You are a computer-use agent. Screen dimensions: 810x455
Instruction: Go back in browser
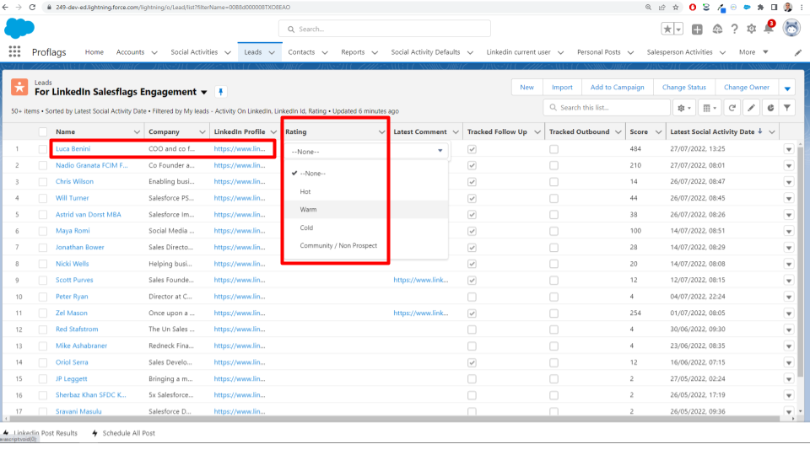pyautogui.click(x=5, y=8)
